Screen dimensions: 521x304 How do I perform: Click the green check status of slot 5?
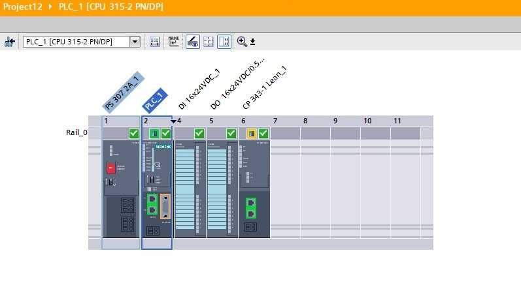click(x=231, y=134)
